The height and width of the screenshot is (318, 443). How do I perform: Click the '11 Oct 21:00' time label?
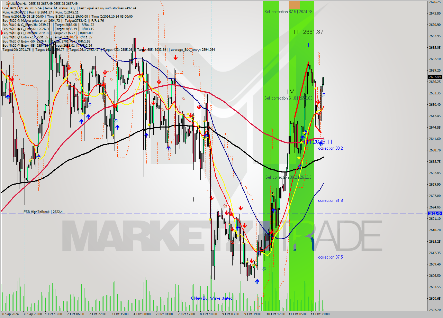click(320, 314)
